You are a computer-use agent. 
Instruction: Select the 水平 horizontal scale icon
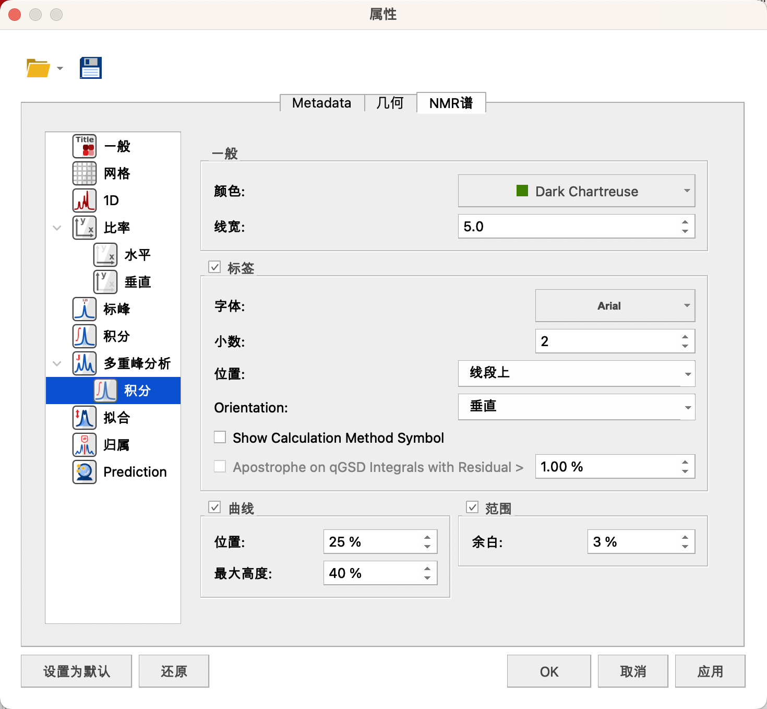[x=105, y=255]
